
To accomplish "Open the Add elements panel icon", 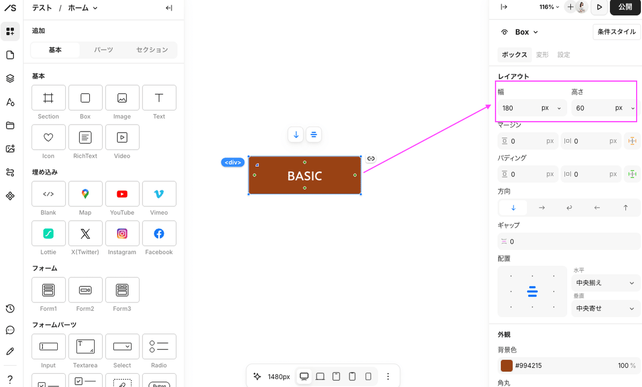I will click(10, 32).
